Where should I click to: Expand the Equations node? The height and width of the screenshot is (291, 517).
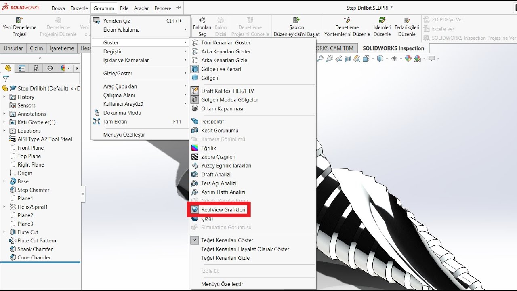[4, 131]
